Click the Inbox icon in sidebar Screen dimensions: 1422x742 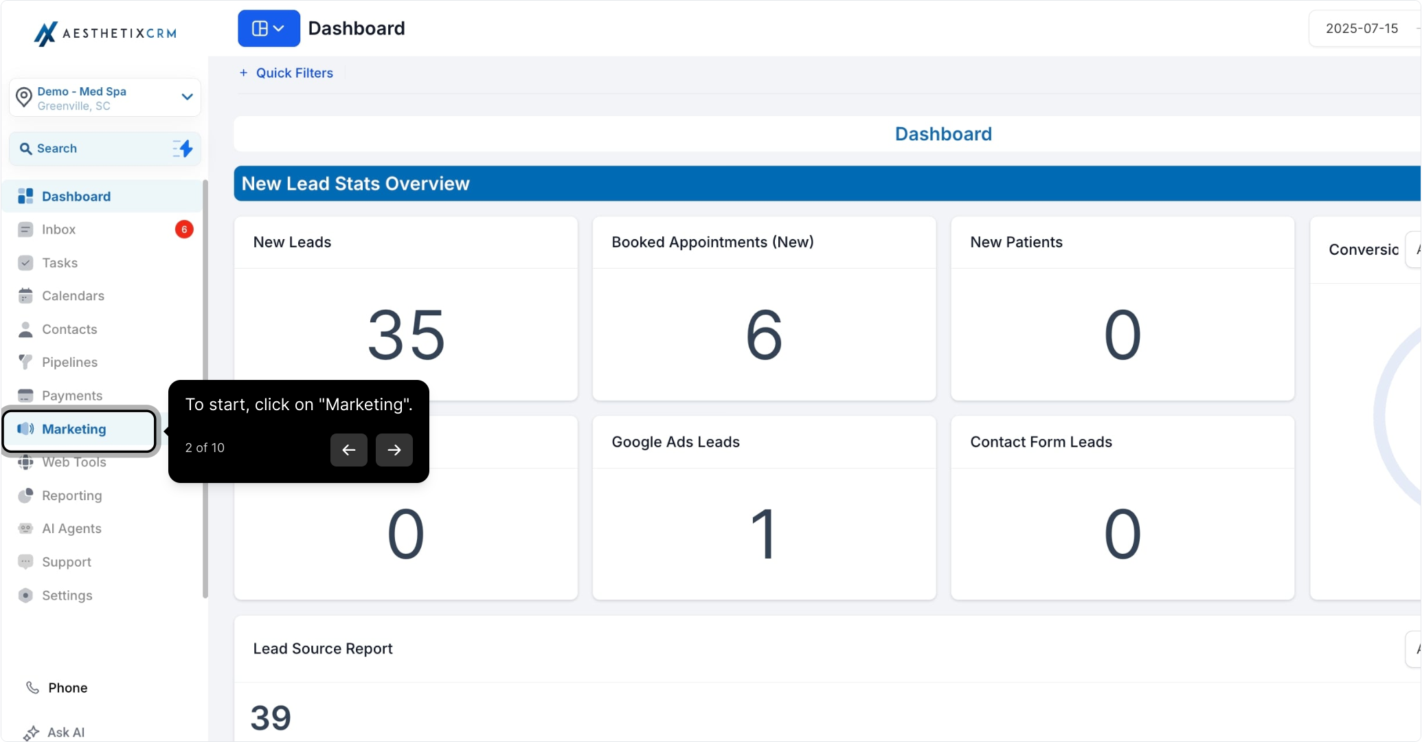(x=25, y=229)
